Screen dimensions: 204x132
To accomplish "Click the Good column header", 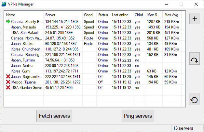I will point(88,15).
